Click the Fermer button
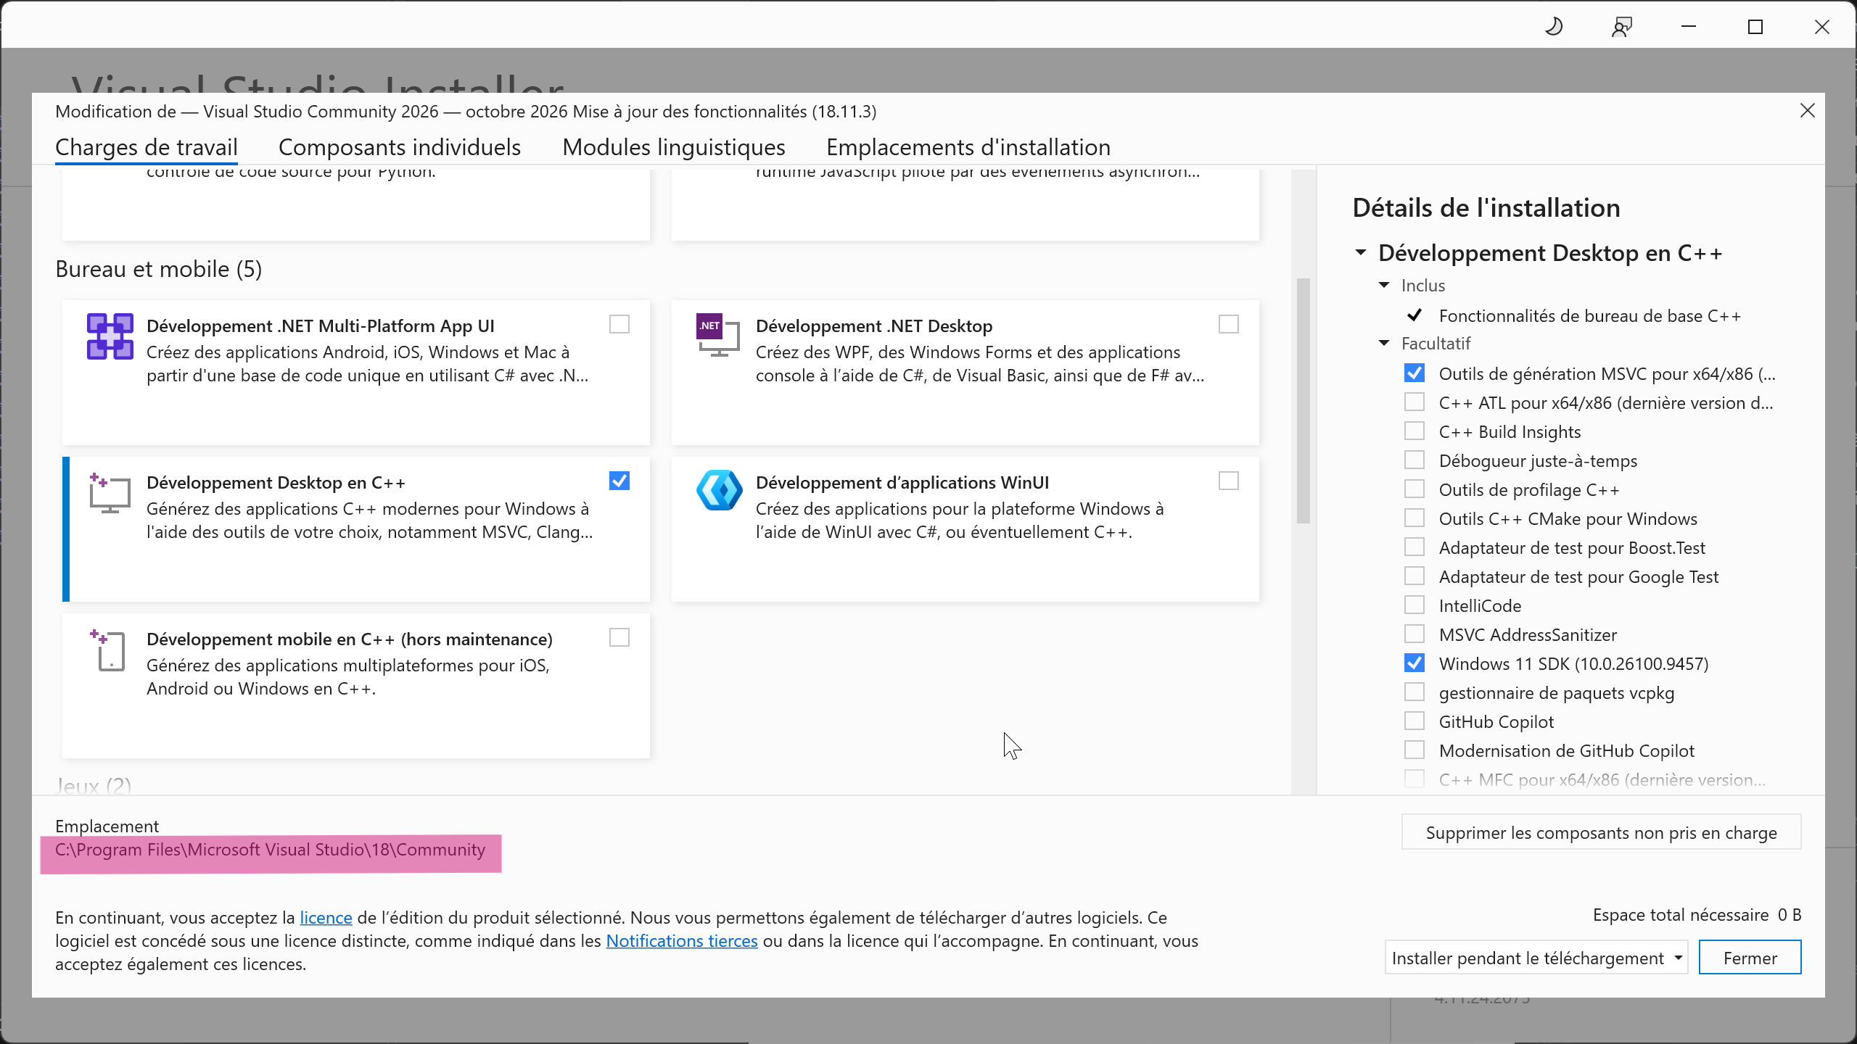The width and height of the screenshot is (1857, 1044). click(x=1750, y=958)
